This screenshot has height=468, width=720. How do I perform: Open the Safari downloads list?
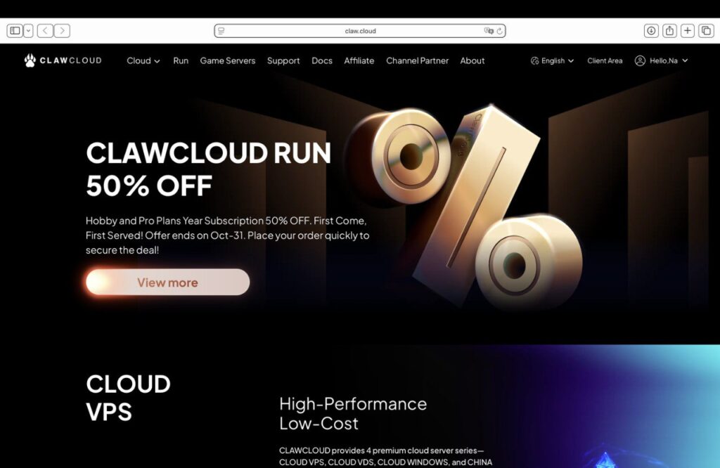651,31
